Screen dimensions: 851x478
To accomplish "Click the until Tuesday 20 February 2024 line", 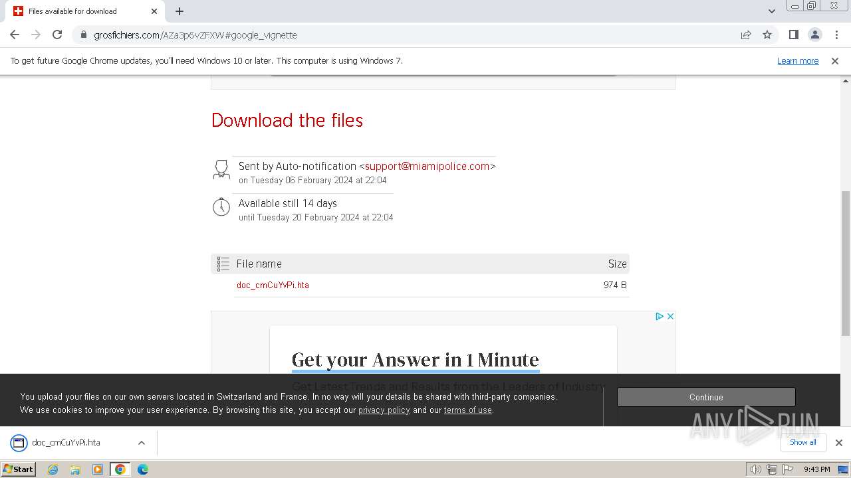I will tap(316, 217).
